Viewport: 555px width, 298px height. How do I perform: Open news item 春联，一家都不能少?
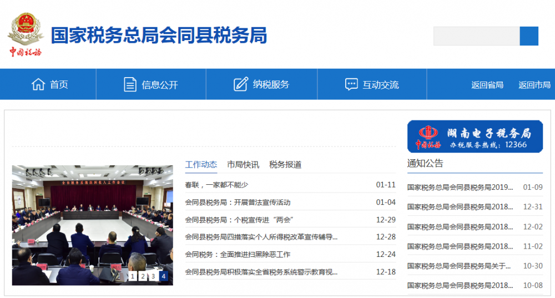pyautogui.click(x=216, y=185)
